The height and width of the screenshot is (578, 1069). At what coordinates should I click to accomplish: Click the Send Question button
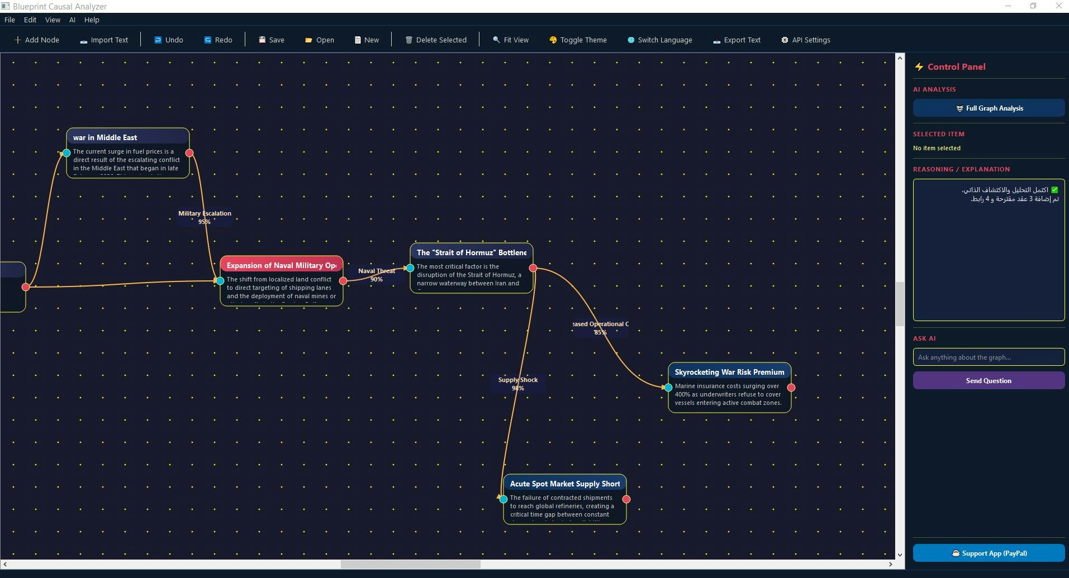click(988, 380)
